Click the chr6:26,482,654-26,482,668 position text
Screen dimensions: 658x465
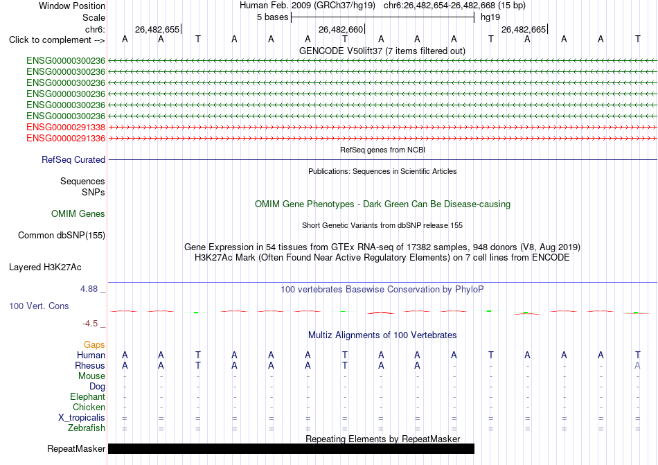[454, 6]
